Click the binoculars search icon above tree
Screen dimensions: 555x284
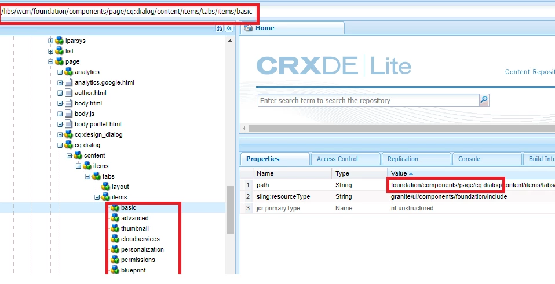[219, 28]
